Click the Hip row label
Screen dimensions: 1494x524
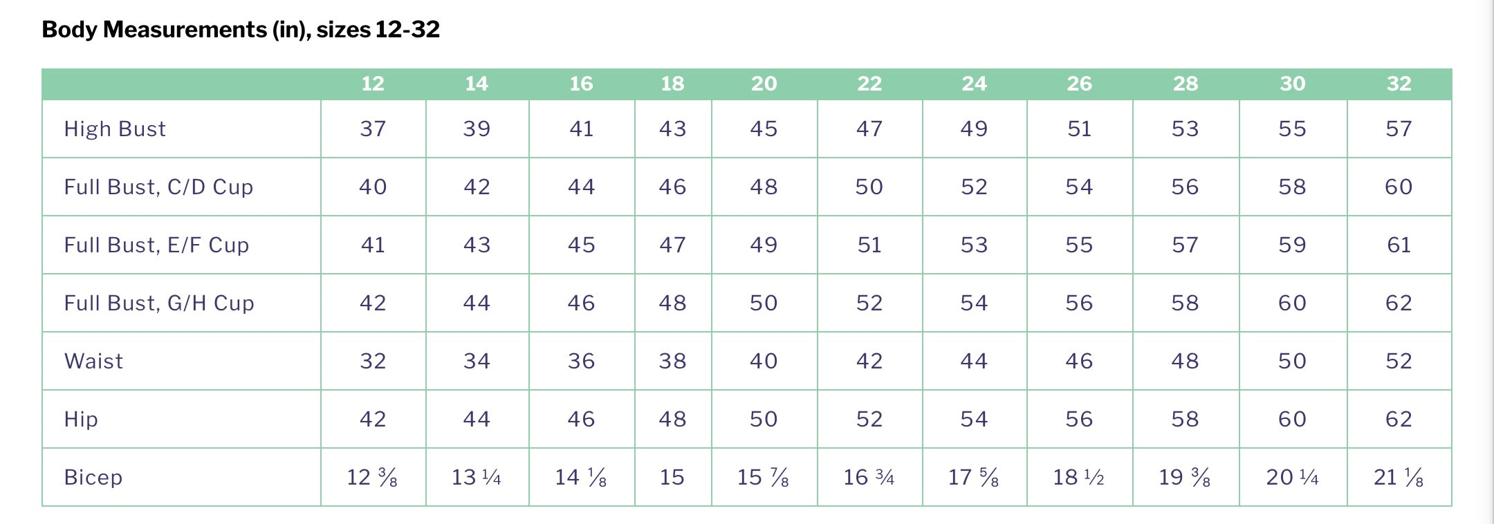pos(81,420)
